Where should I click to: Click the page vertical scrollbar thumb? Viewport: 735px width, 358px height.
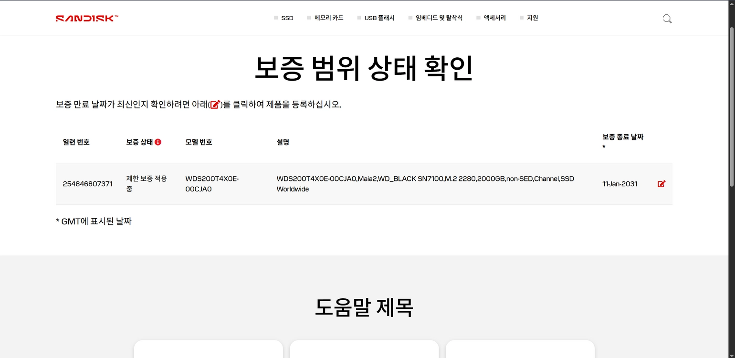(x=732, y=107)
